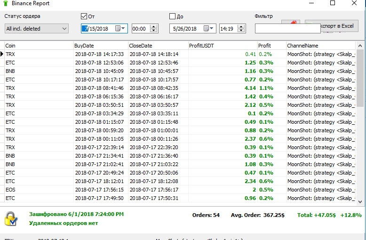Decrease the От time 00:00 spinner
366x240 pixels.
(153, 31)
